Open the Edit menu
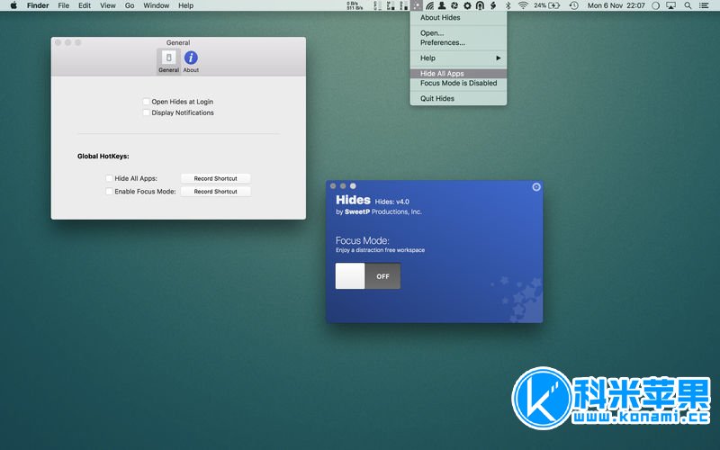Screen dimensions: 720x450 click(85, 5)
